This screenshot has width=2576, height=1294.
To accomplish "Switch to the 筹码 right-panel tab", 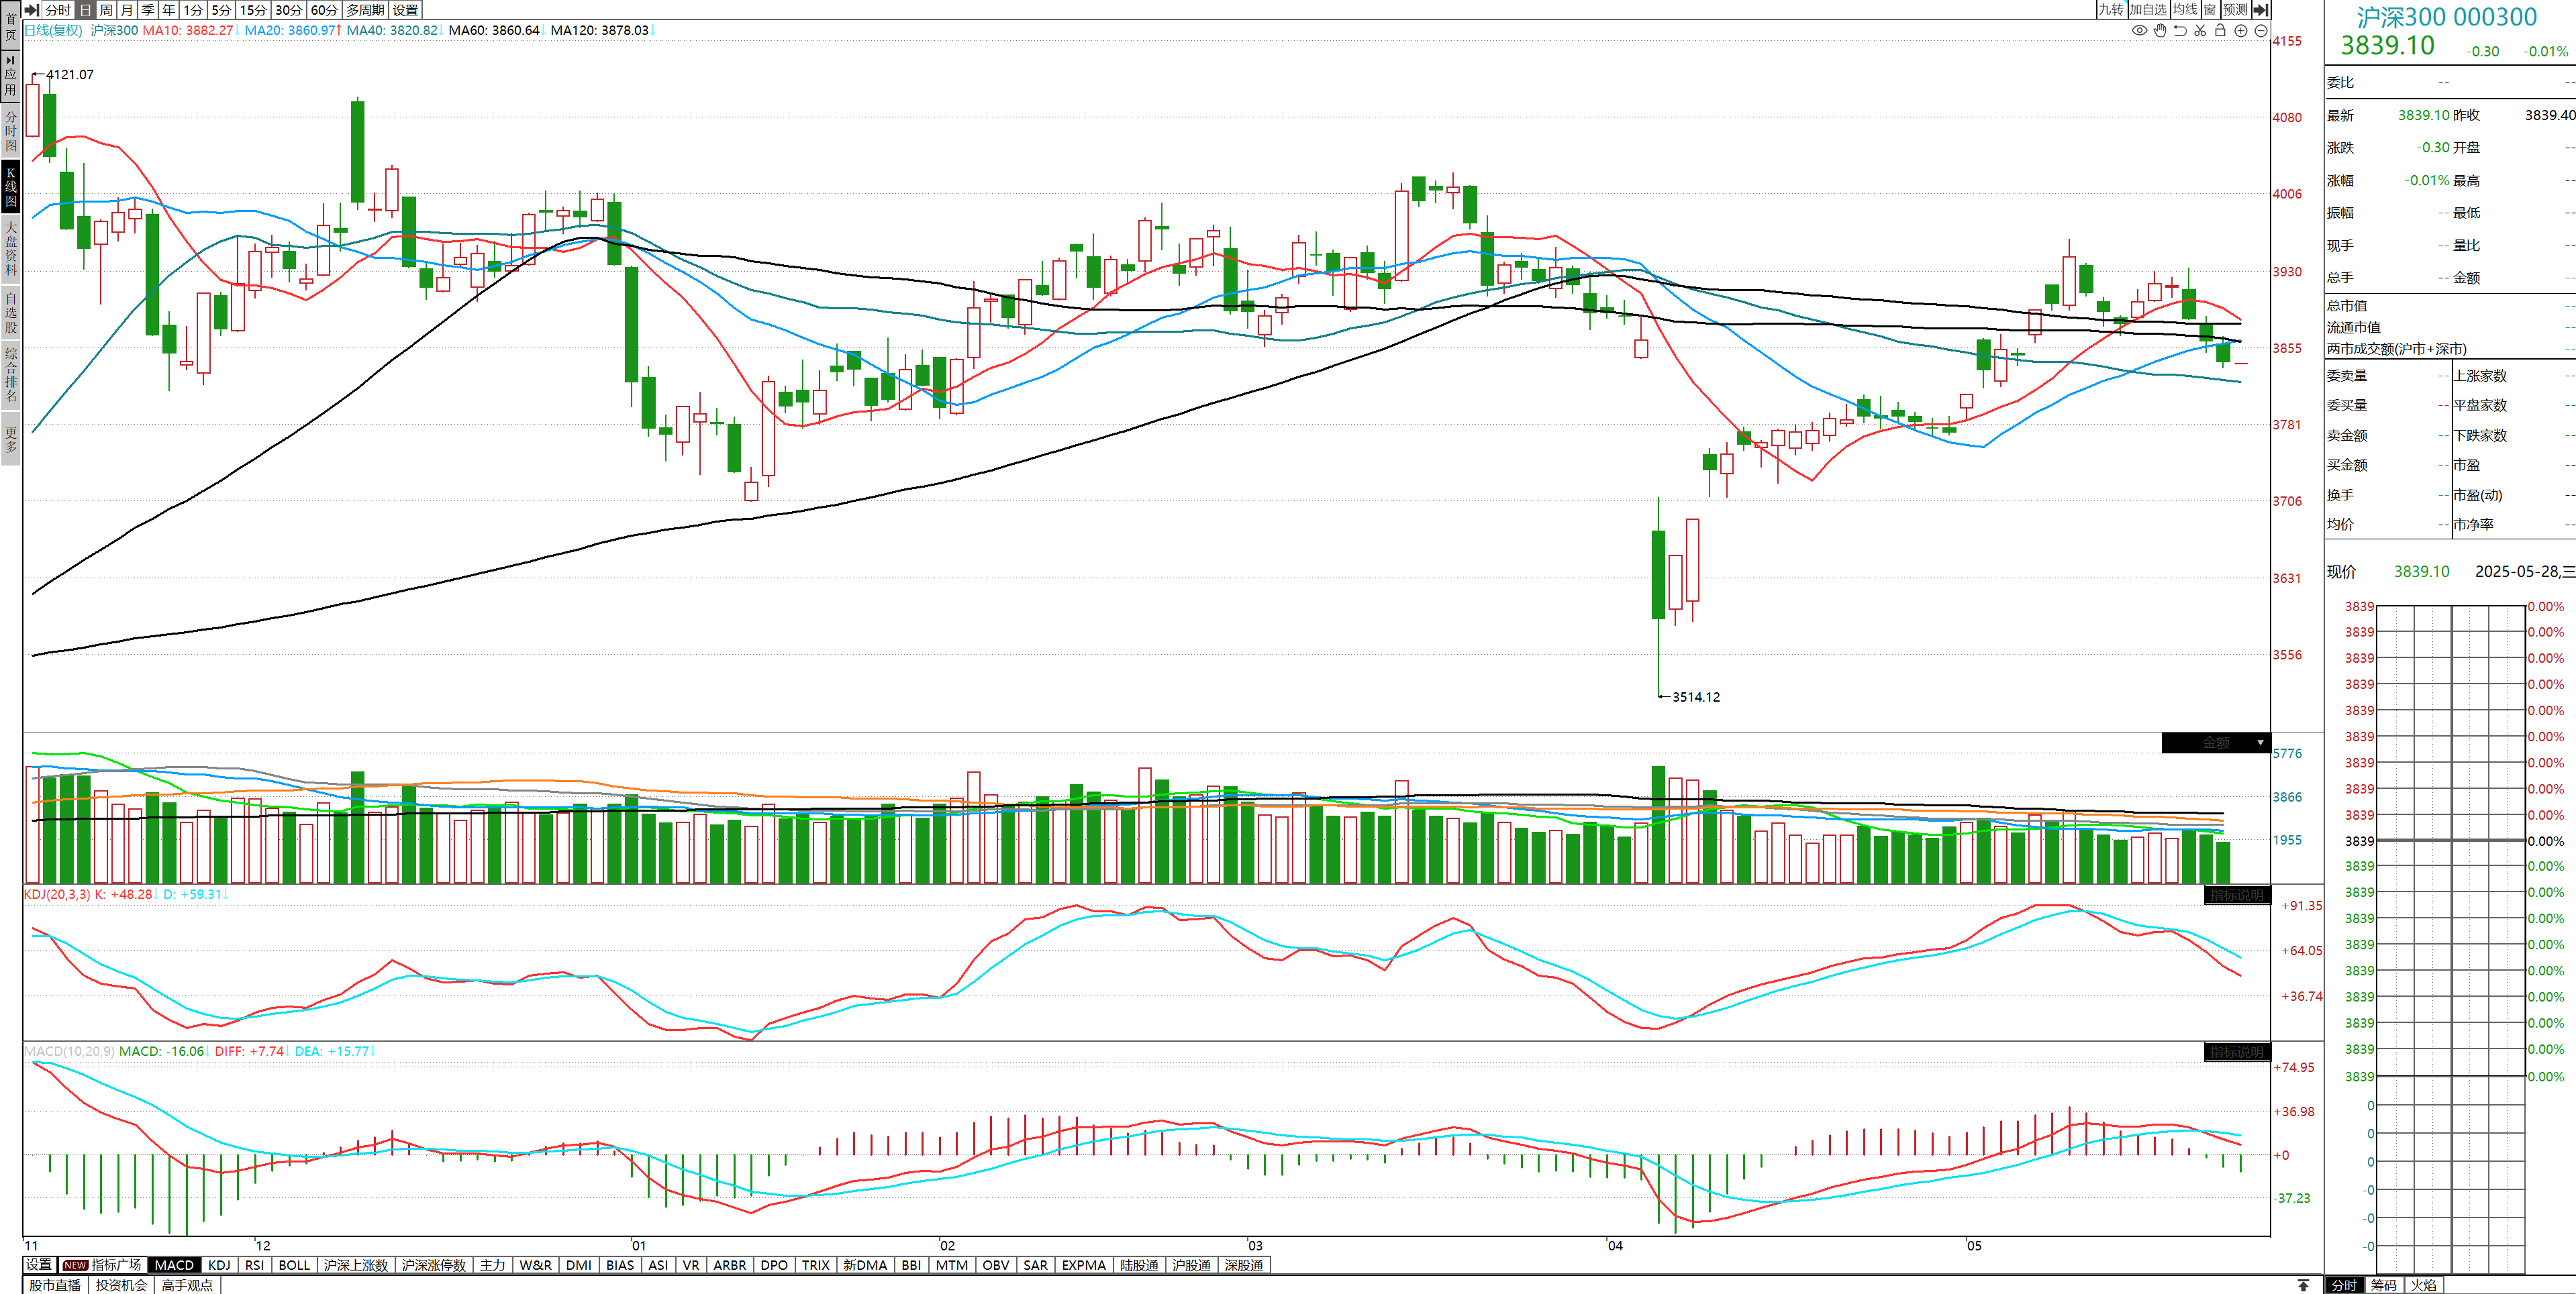I will [2384, 1285].
